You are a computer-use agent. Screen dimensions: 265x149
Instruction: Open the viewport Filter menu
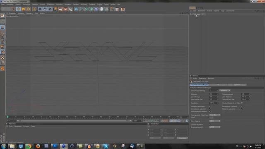tap(36, 13)
